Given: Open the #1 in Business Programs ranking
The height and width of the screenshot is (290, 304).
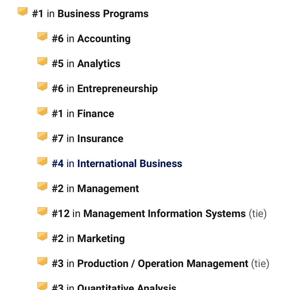Looking at the screenshot, I should pyautogui.click(x=90, y=14).
